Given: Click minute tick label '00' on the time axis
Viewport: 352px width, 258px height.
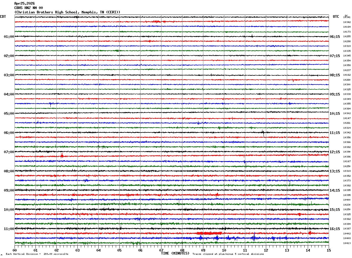Looking at the screenshot, I should pos(15,250).
